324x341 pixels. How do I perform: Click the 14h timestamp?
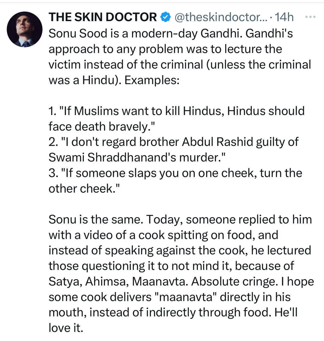[284, 17]
